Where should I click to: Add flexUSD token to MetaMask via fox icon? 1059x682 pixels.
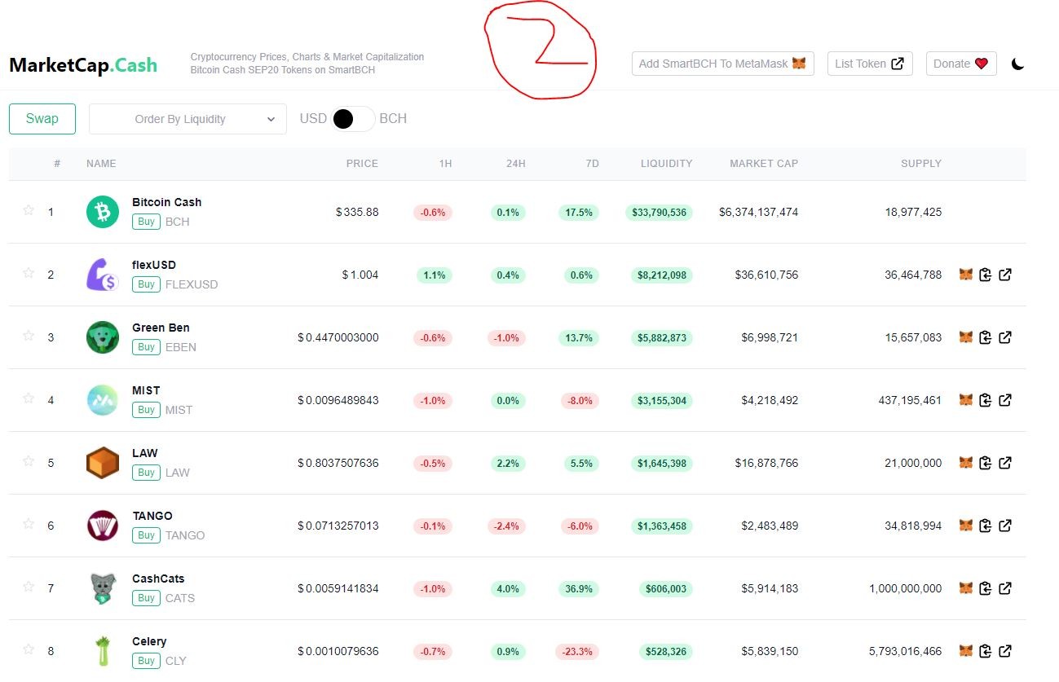[x=966, y=275]
